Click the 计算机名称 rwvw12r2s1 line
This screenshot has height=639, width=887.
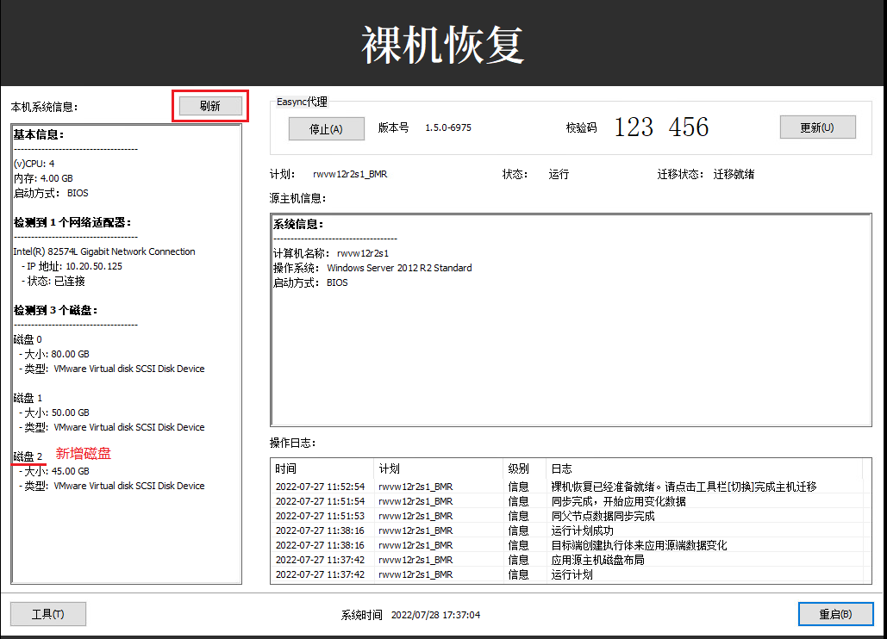331,253
